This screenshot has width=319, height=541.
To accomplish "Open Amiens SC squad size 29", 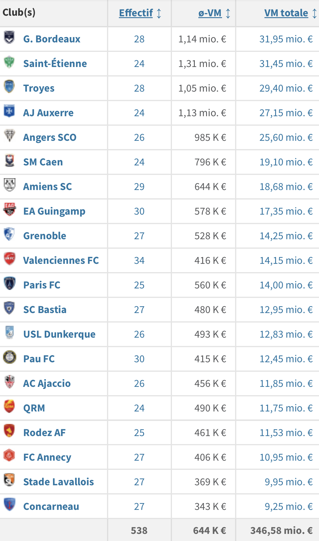I will click(139, 187).
